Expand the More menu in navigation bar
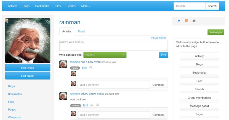Screen dimensions: 229x120 tap(86, 6)
